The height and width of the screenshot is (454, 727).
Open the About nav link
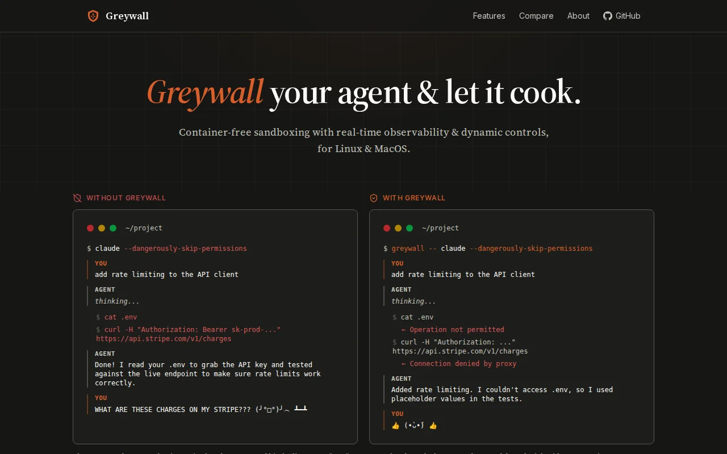[578, 16]
